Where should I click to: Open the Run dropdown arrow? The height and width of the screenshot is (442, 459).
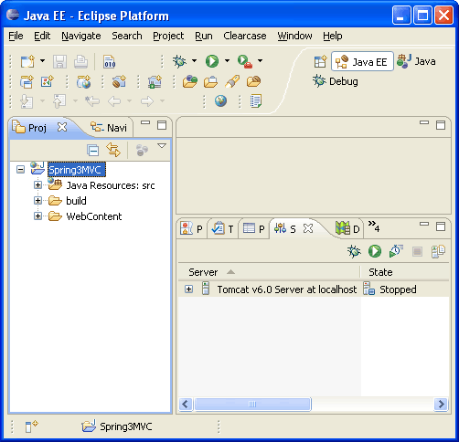227,61
